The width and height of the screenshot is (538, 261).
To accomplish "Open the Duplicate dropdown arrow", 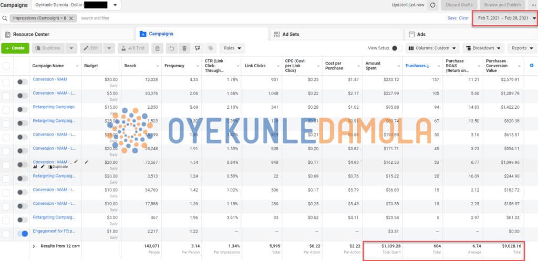I will (71, 48).
